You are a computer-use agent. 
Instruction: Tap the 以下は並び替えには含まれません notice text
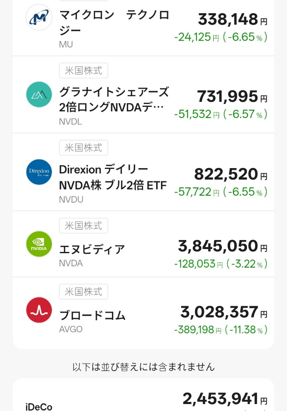coord(143,367)
